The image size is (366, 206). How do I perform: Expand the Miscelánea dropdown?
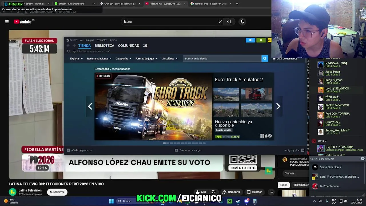click(x=169, y=58)
